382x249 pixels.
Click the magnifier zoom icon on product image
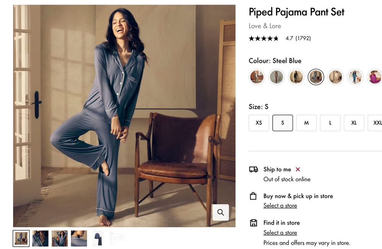tap(221, 212)
